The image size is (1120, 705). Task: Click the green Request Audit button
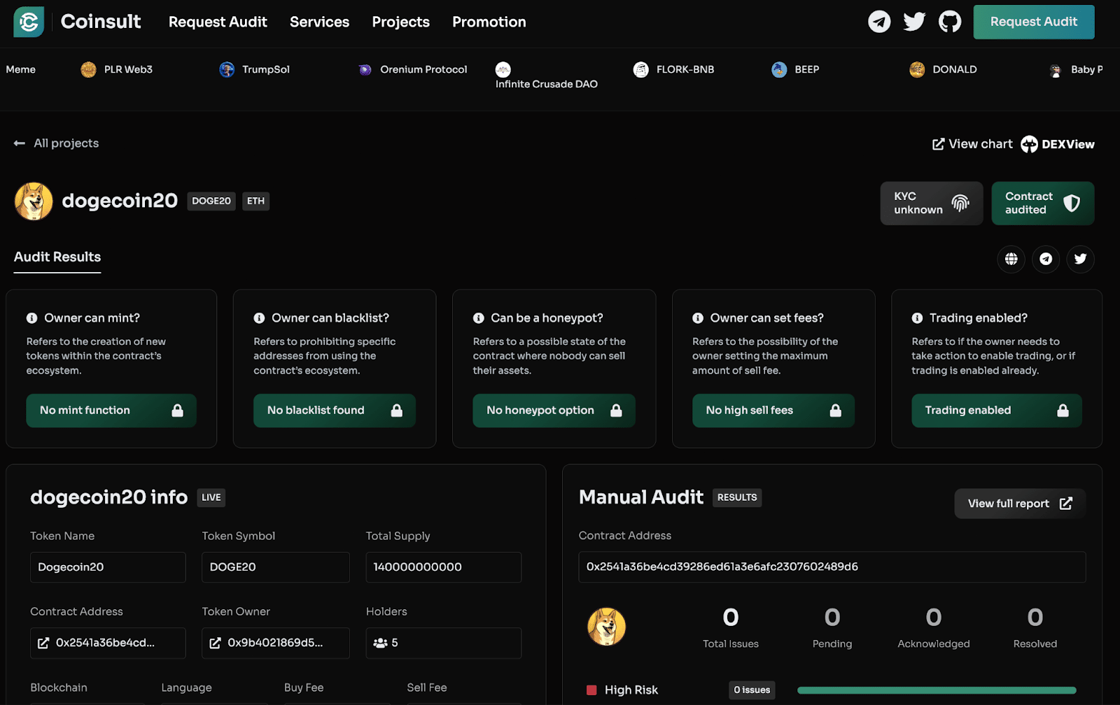(1034, 22)
